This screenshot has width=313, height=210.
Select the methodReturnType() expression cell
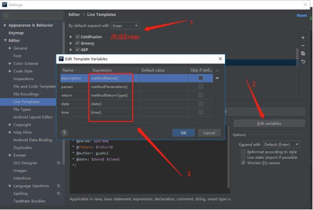click(x=115, y=95)
